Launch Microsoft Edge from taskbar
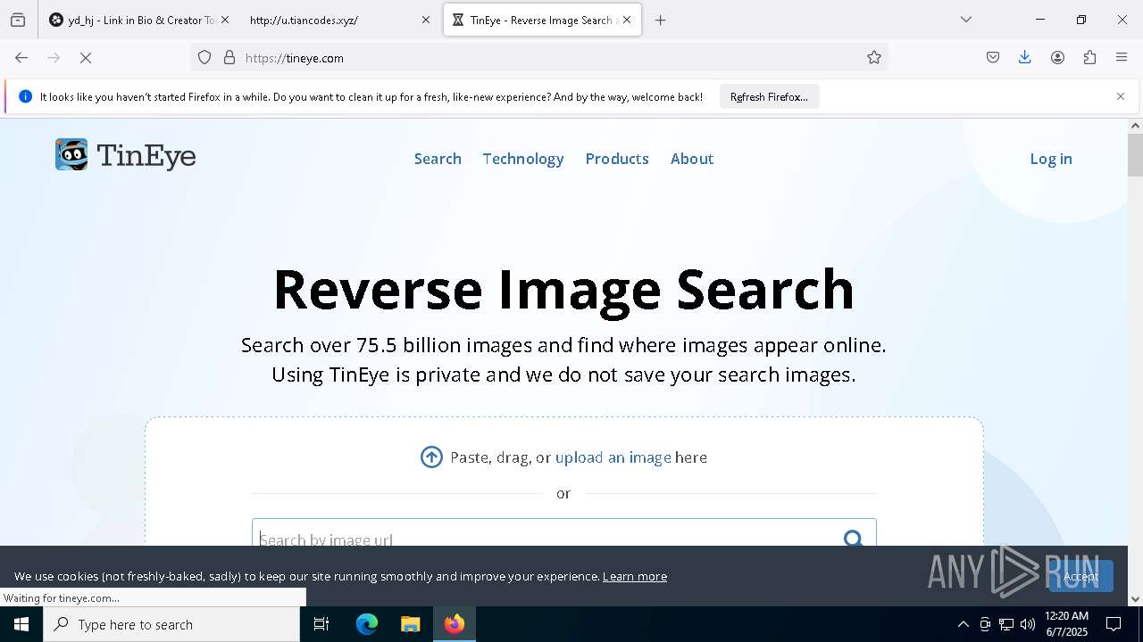1143x642 pixels. [367, 624]
